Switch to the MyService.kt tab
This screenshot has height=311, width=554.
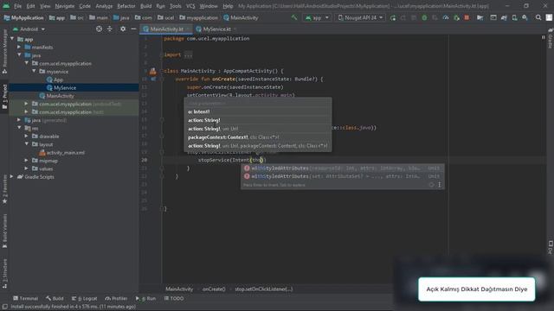point(216,29)
